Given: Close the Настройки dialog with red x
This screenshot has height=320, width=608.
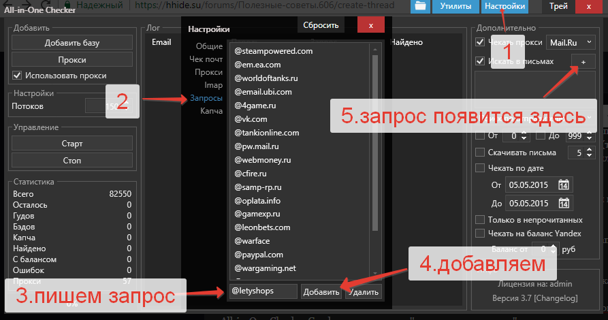Looking at the screenshot, I should (x=370, y=25).
